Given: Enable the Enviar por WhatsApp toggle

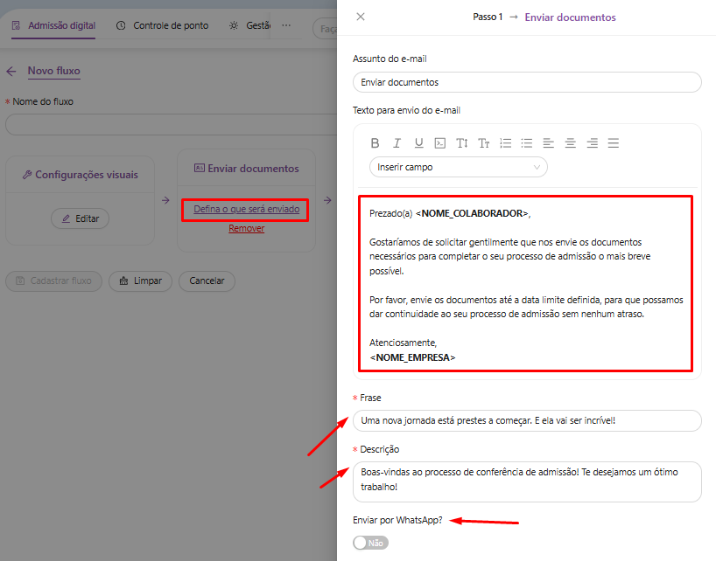Looking at the screenshot, I should click(x=370, y=543).
